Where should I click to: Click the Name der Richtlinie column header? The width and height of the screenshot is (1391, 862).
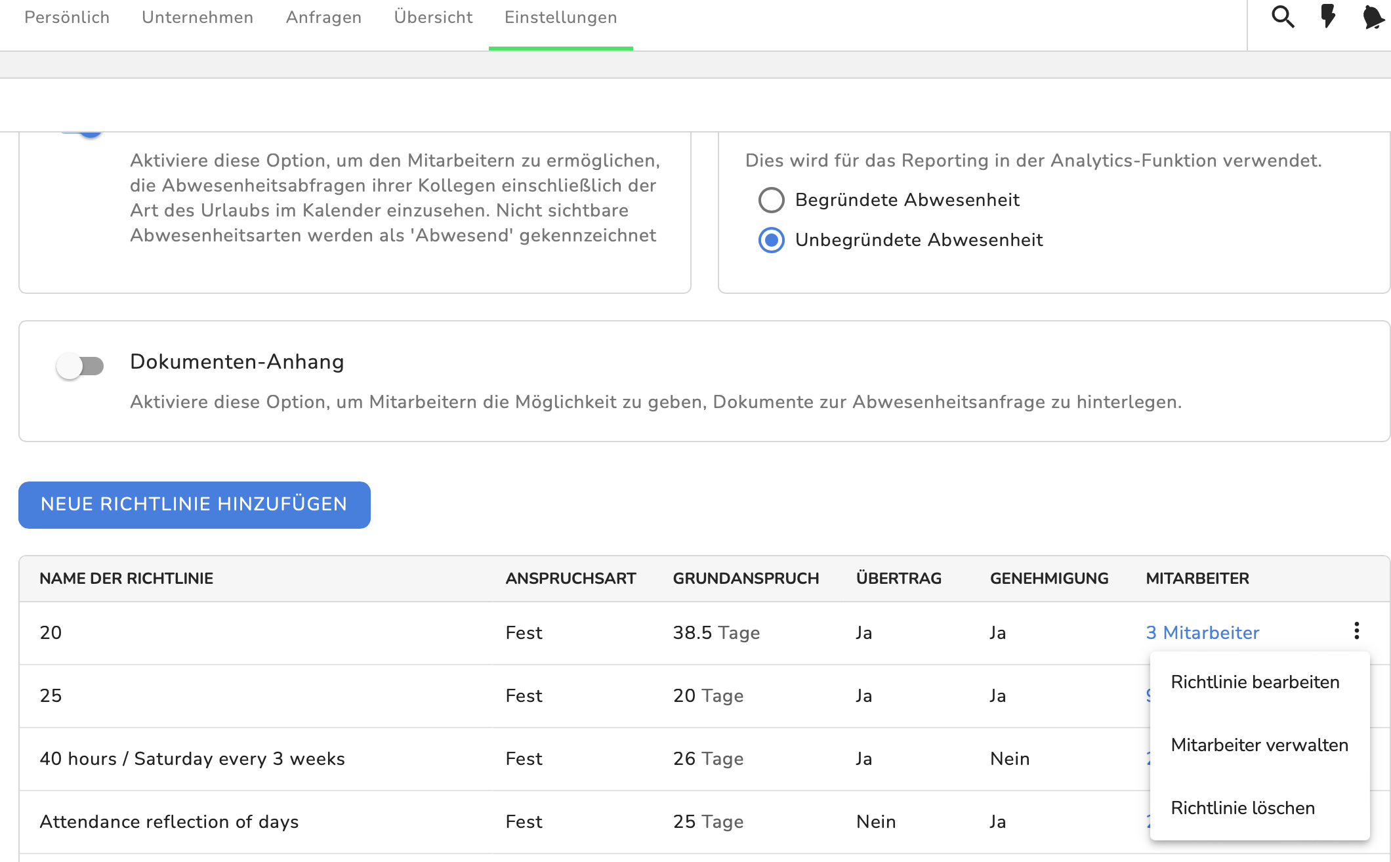127,579
